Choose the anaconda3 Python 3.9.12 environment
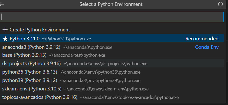The height and width of the screenshot is (105, 228). tap(31, 47)
